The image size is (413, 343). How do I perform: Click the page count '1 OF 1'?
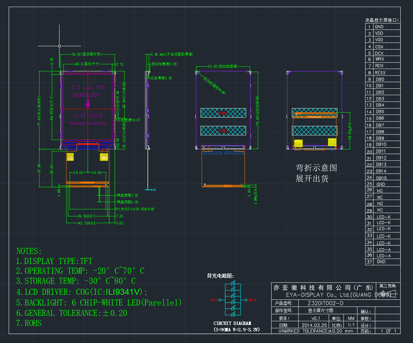coord(388,331)
